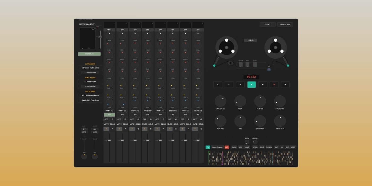This screenshot has height=186, width=372.
Task: Open Aux 2: GCS Tape Echo slot
Action: 90,100
